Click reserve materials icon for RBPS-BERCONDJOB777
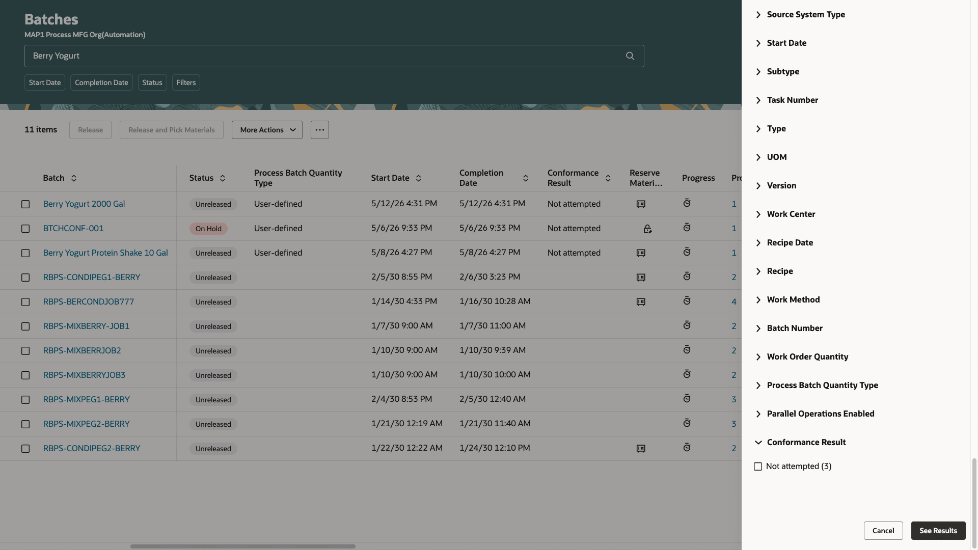Image resolution: width=978 pixels, height=550 pixels. click(641, 302)
